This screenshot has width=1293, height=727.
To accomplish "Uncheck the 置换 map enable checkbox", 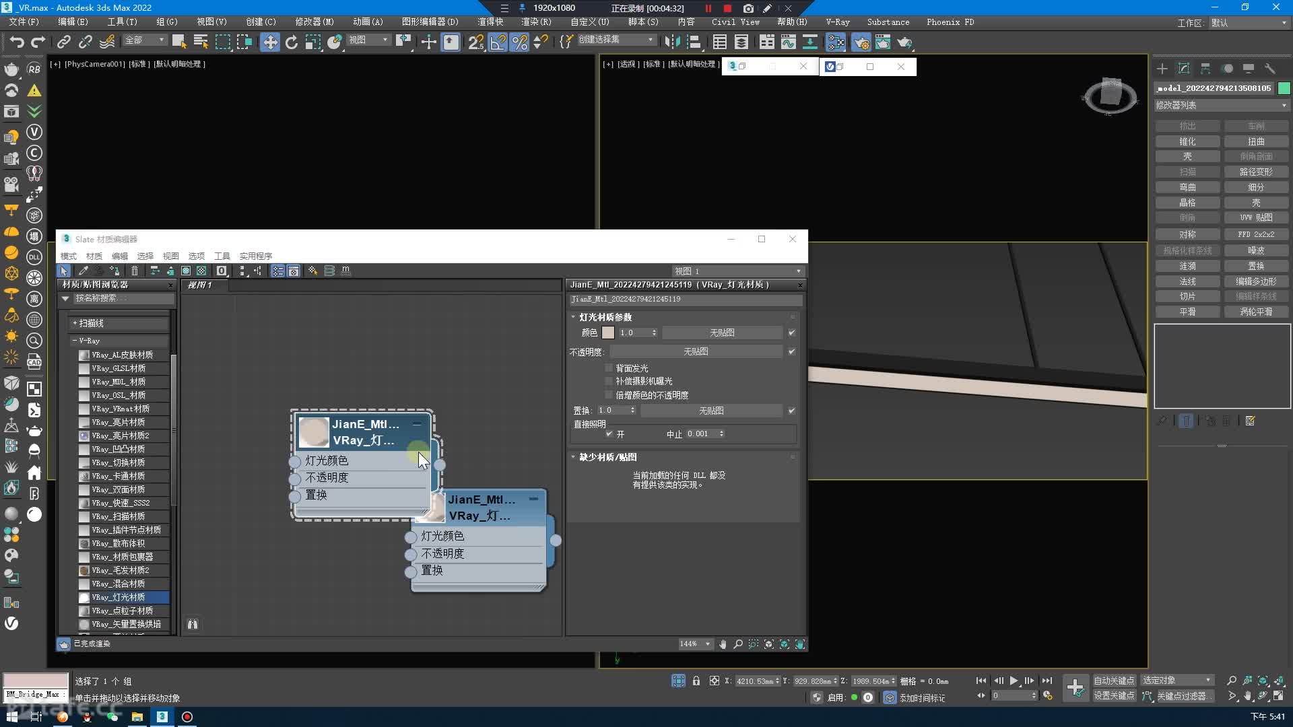I will 791,411.
